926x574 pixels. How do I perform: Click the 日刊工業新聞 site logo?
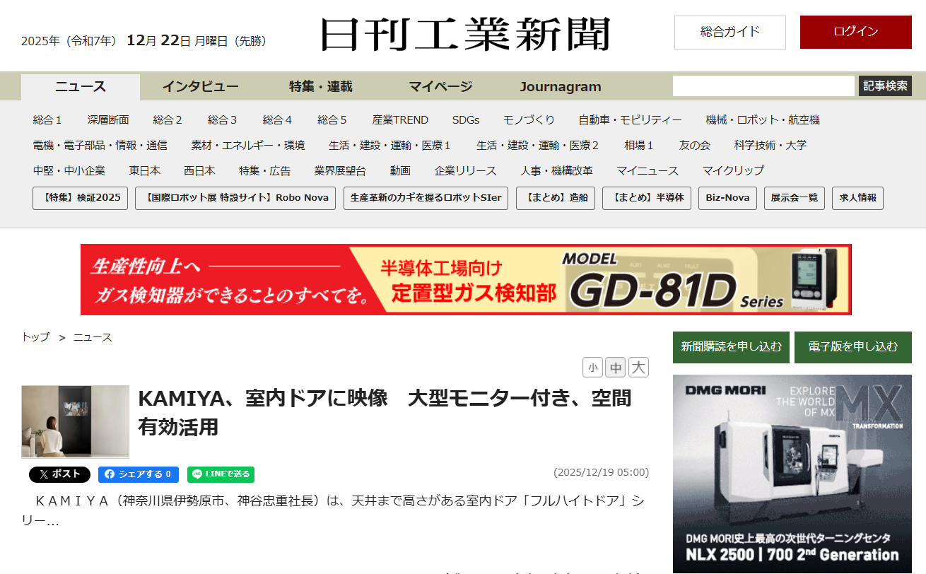[x=465, y=34]
